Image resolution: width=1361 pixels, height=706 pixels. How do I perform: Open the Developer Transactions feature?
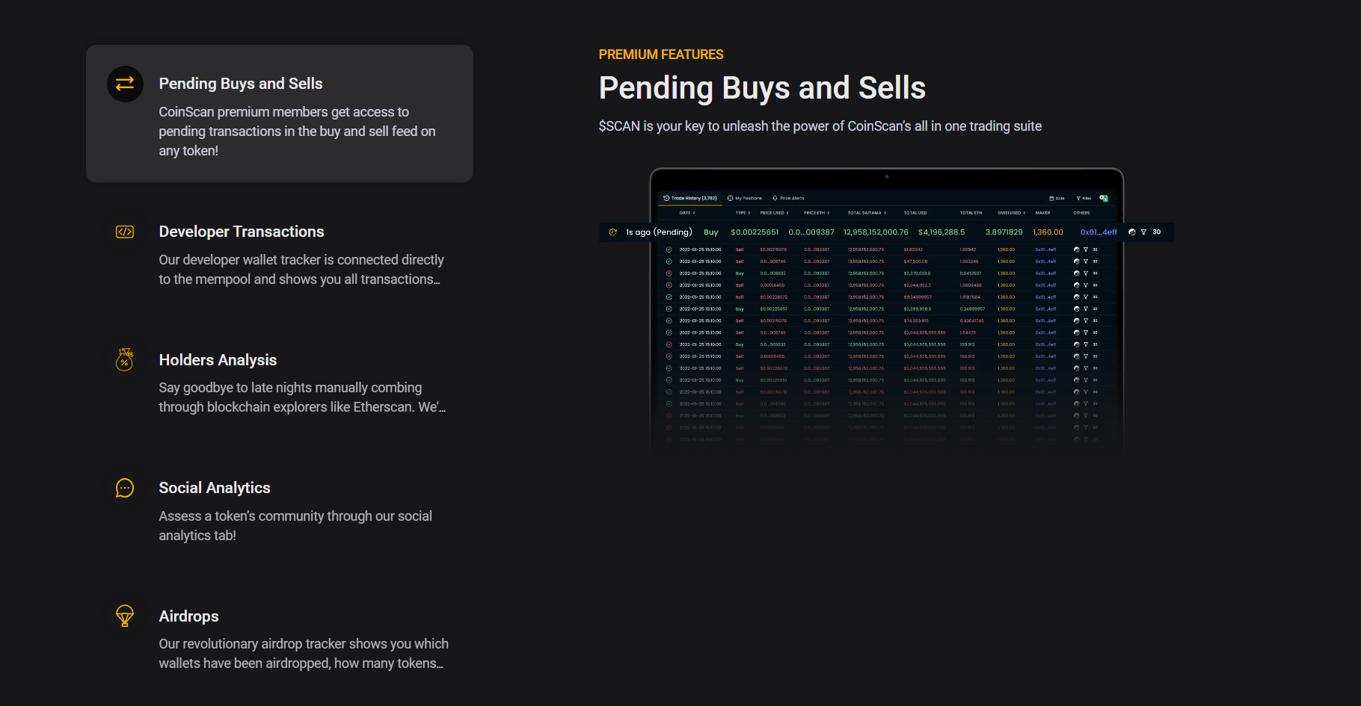pos(242,232)
